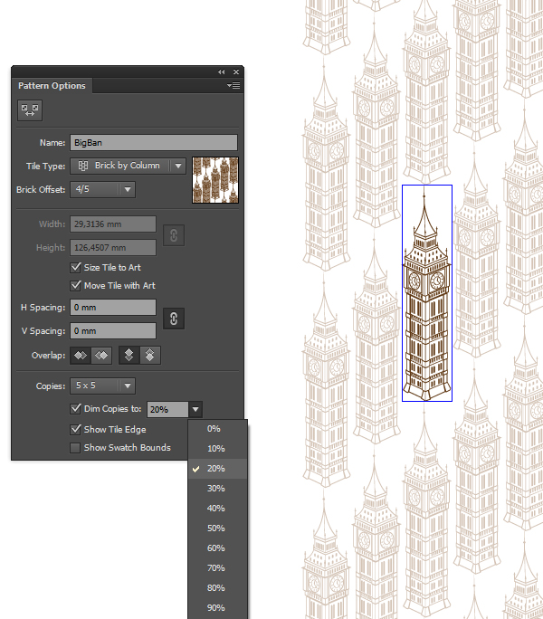This screenshot has height=619, width=543.
Task: Click the V Spacing input field
Action: tap(113, 331)
